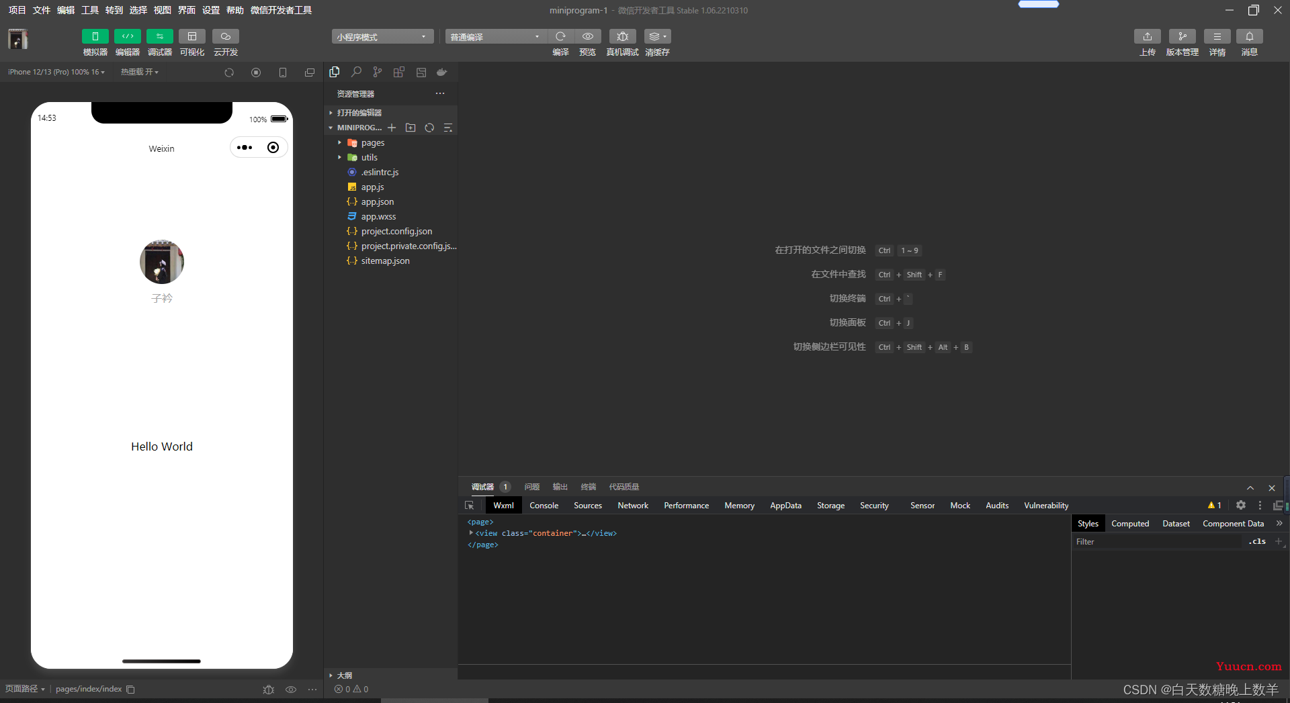1290x703 pixels.
Task: Create a new folder in project
Action: [411, 128]
